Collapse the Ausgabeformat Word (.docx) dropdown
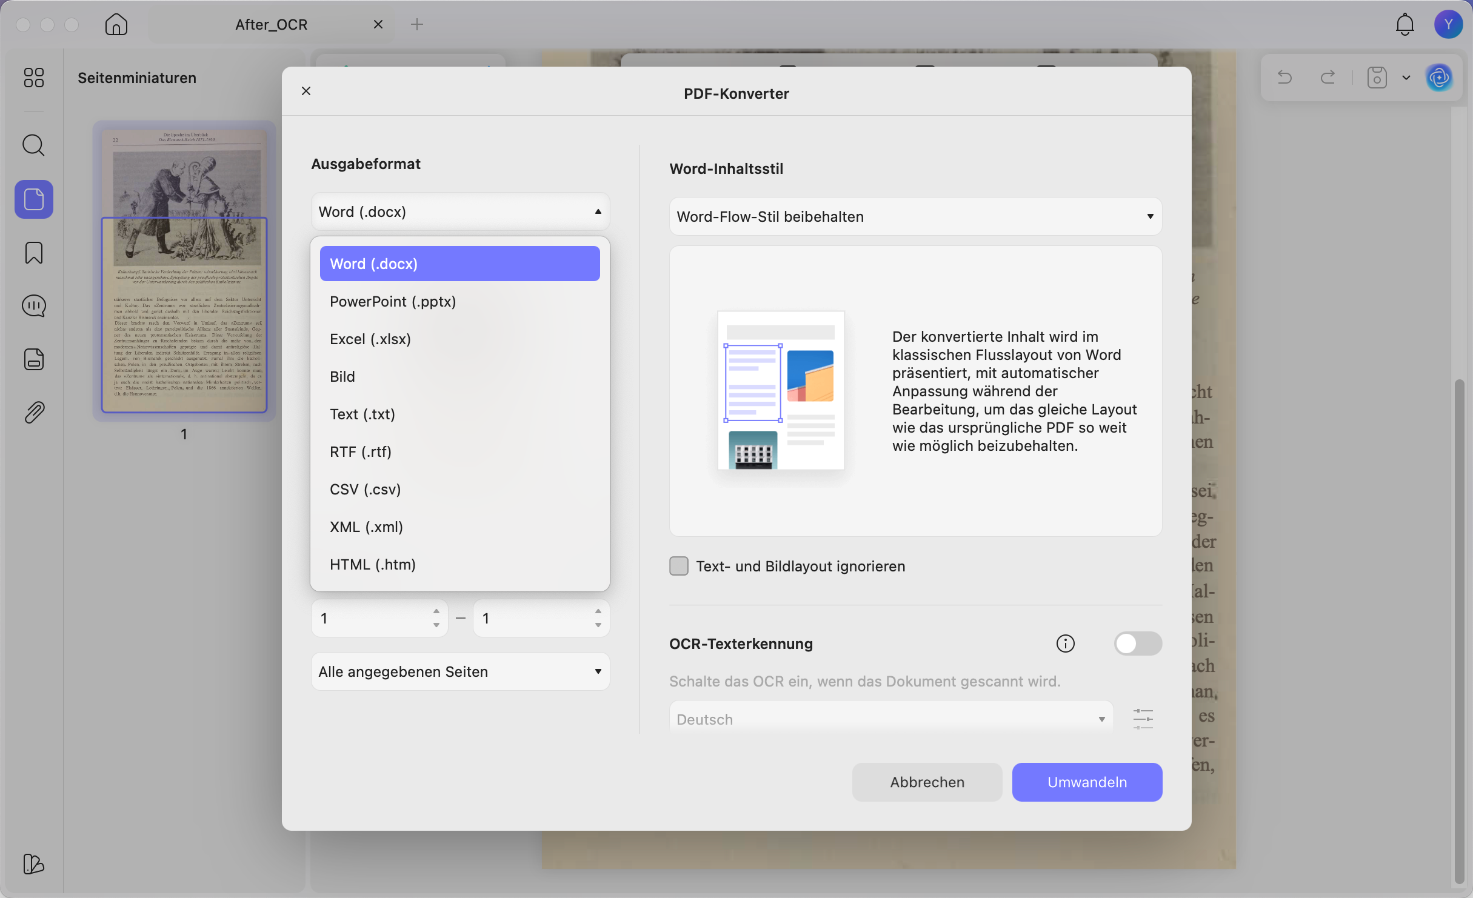 pos(460,211)
